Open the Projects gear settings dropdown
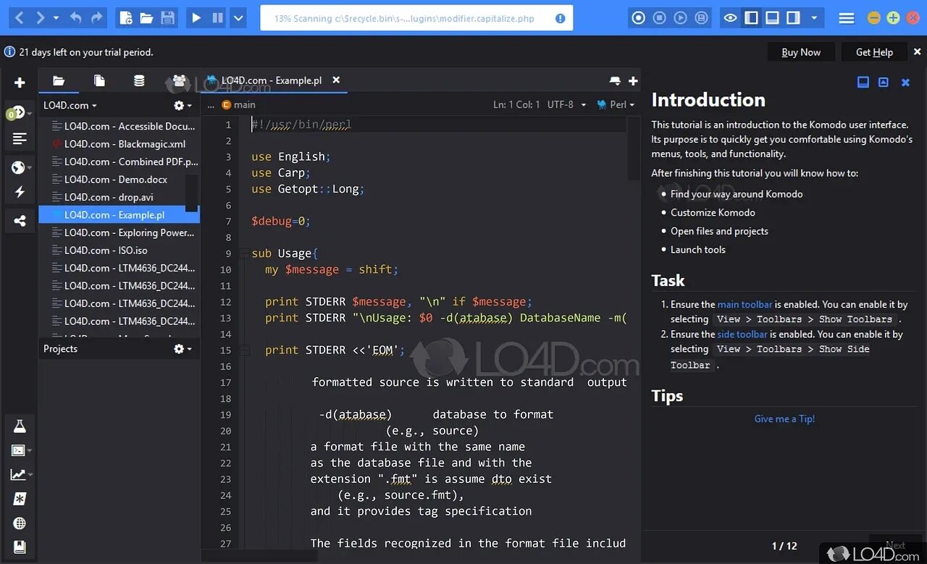Image resolution: width=927 pixels, height=564 pixels. (183, 349)
